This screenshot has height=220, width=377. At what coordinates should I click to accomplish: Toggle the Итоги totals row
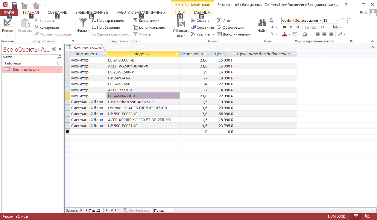pyautogui.click(x=225, y=21)
